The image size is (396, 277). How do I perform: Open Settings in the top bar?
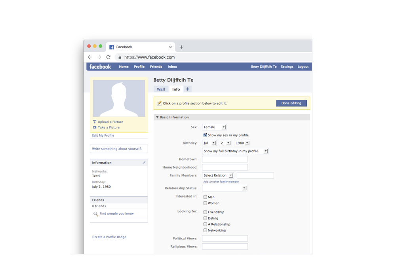pyautogui.click(x=287, y=66)
